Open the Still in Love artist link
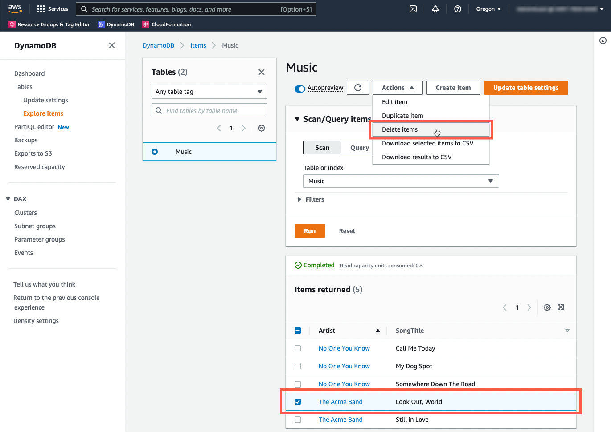The height and width of the screenshot is (432, 611). tap(340, 420)
